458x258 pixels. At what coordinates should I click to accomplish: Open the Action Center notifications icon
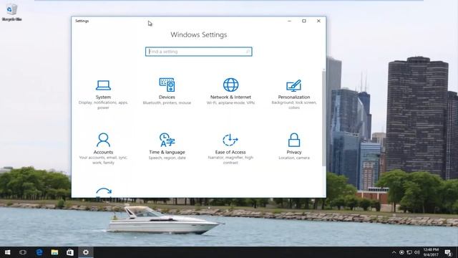coord(449,252)
